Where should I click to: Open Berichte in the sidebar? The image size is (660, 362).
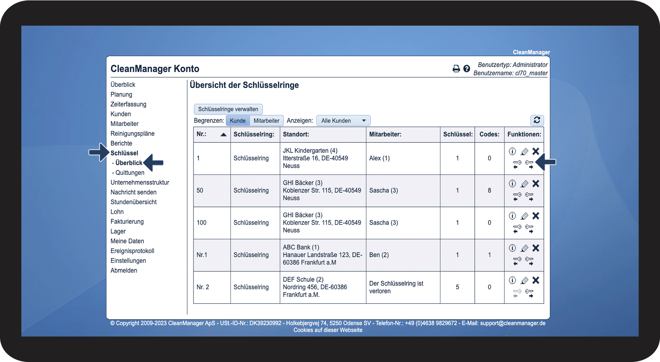(x=121, y=143)
